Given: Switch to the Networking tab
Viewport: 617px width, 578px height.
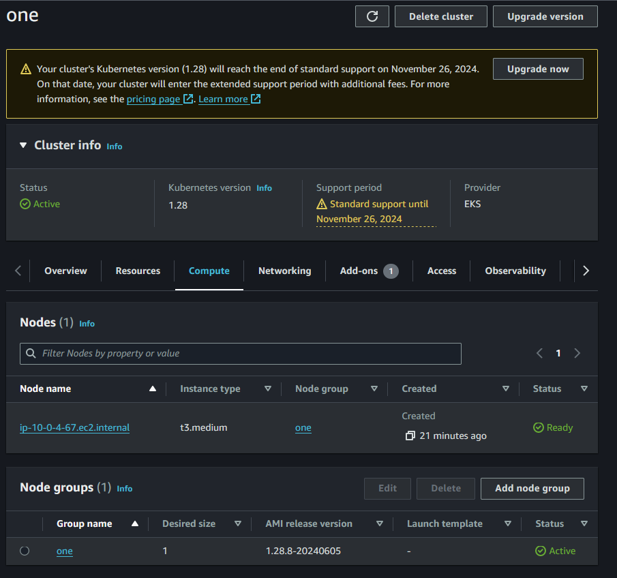Looking at the screenshot, I should coord(284,271).
